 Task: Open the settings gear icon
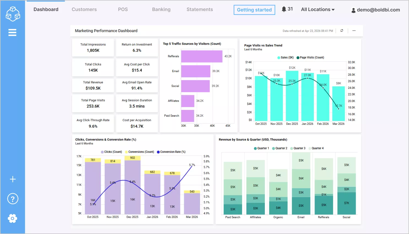(x=12, y=219)
